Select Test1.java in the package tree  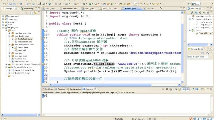[23, 47]
